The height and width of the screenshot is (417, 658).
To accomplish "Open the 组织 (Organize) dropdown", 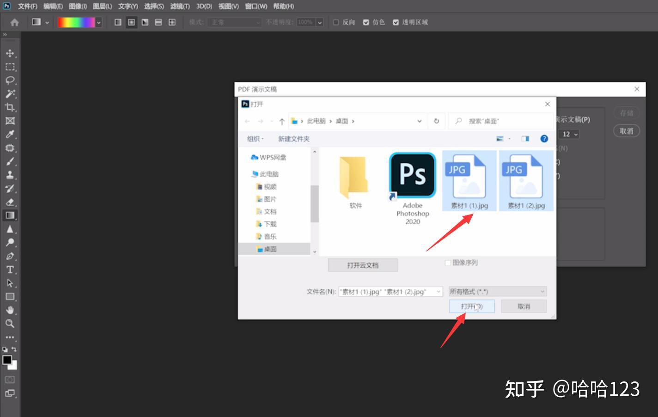I will pos(255,139).
